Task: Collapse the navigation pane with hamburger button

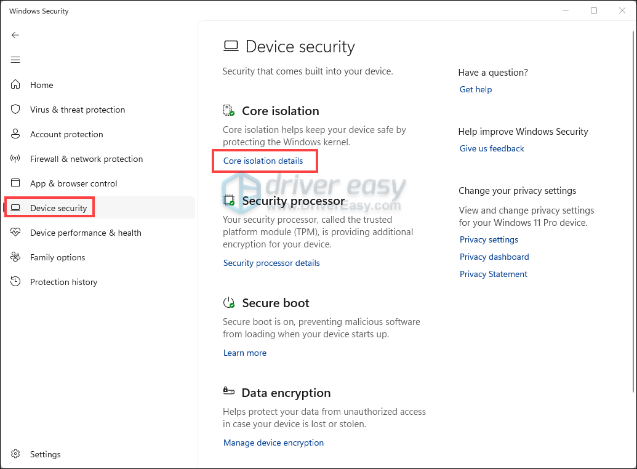Action: (15, 60)
